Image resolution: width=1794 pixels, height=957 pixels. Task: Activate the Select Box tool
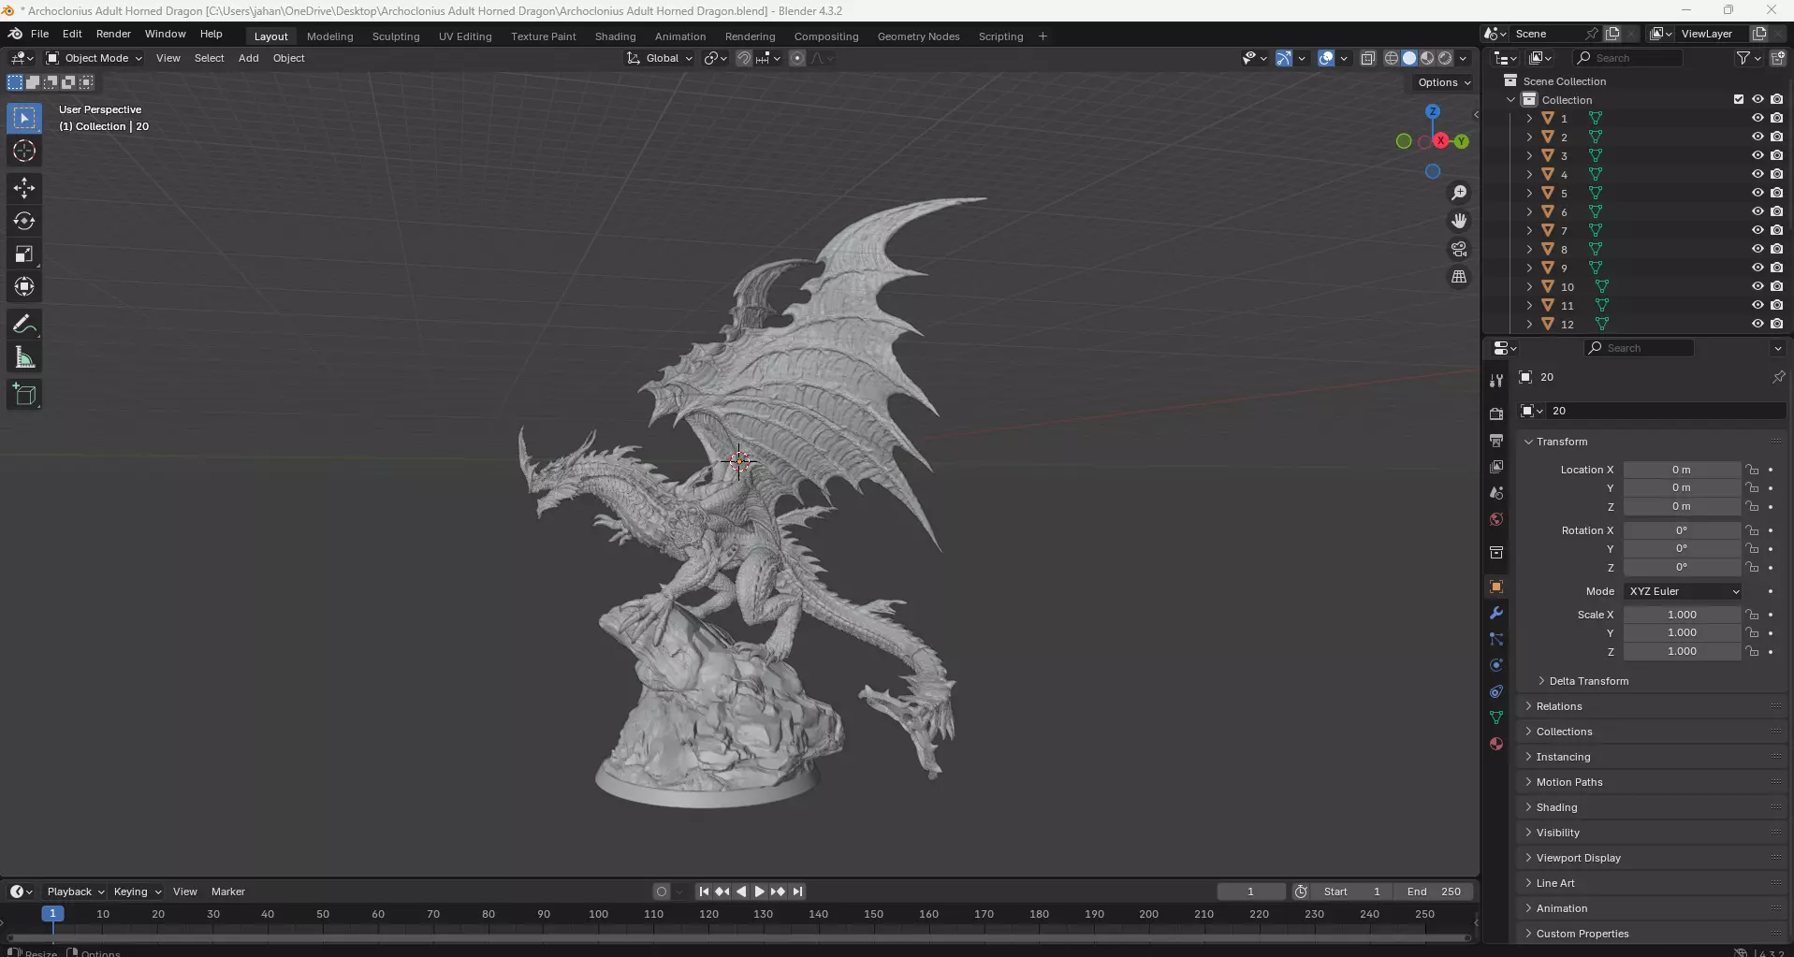24,118
